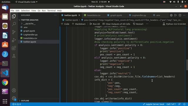This screenshot has width=188, height=106.
Task: Open the Manage gear in activity bar
Action: (x=14, y=98)
